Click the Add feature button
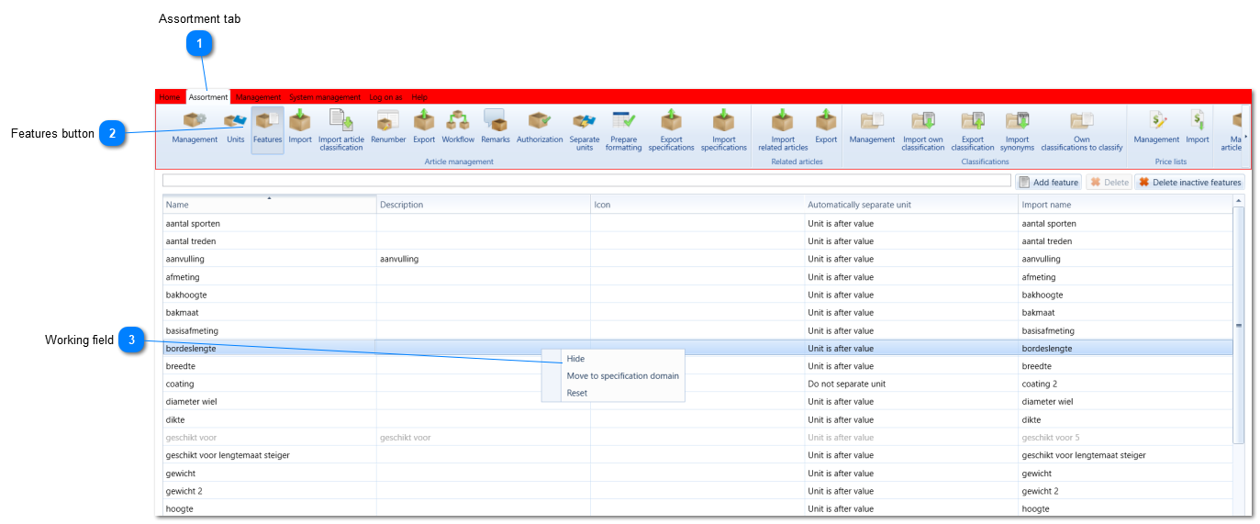1260x524 pixels. (1049, 182)
